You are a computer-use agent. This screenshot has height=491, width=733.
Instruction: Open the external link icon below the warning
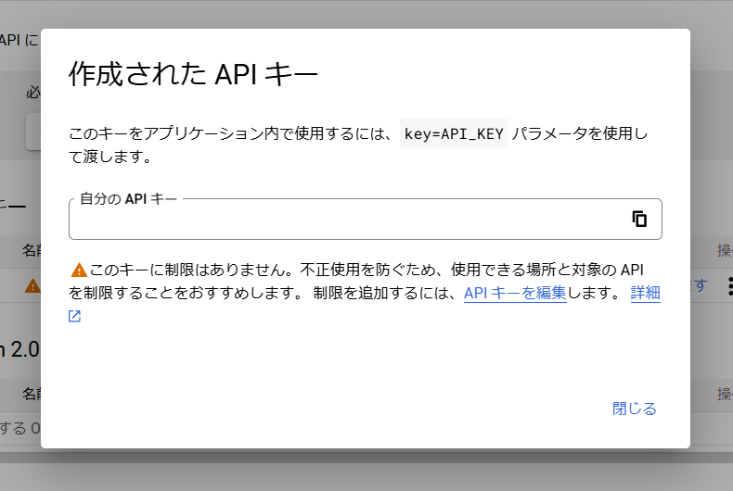[x=75, y=316]
